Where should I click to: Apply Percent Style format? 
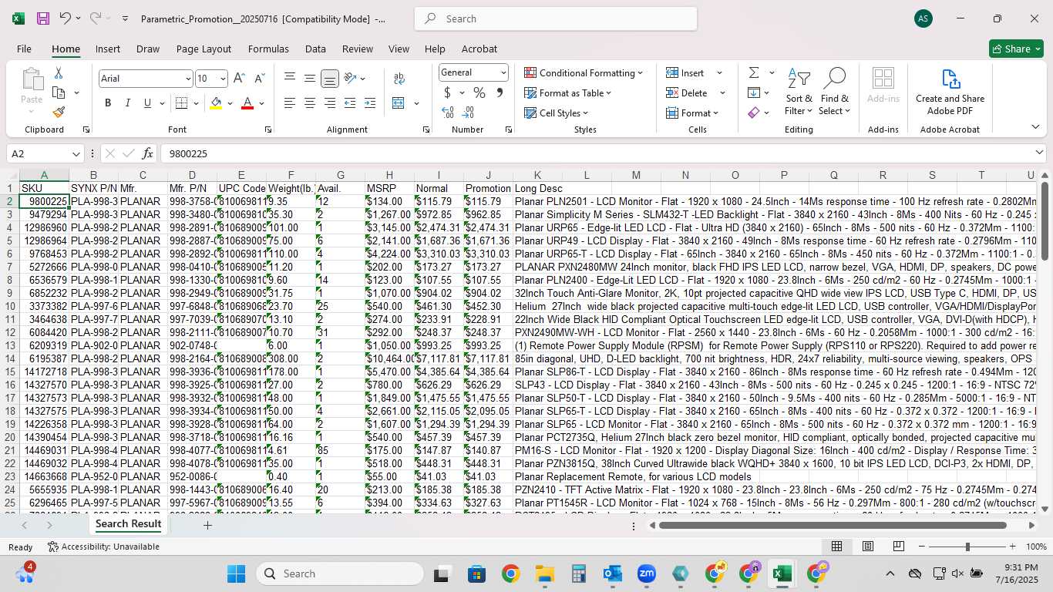pos(479,92)
